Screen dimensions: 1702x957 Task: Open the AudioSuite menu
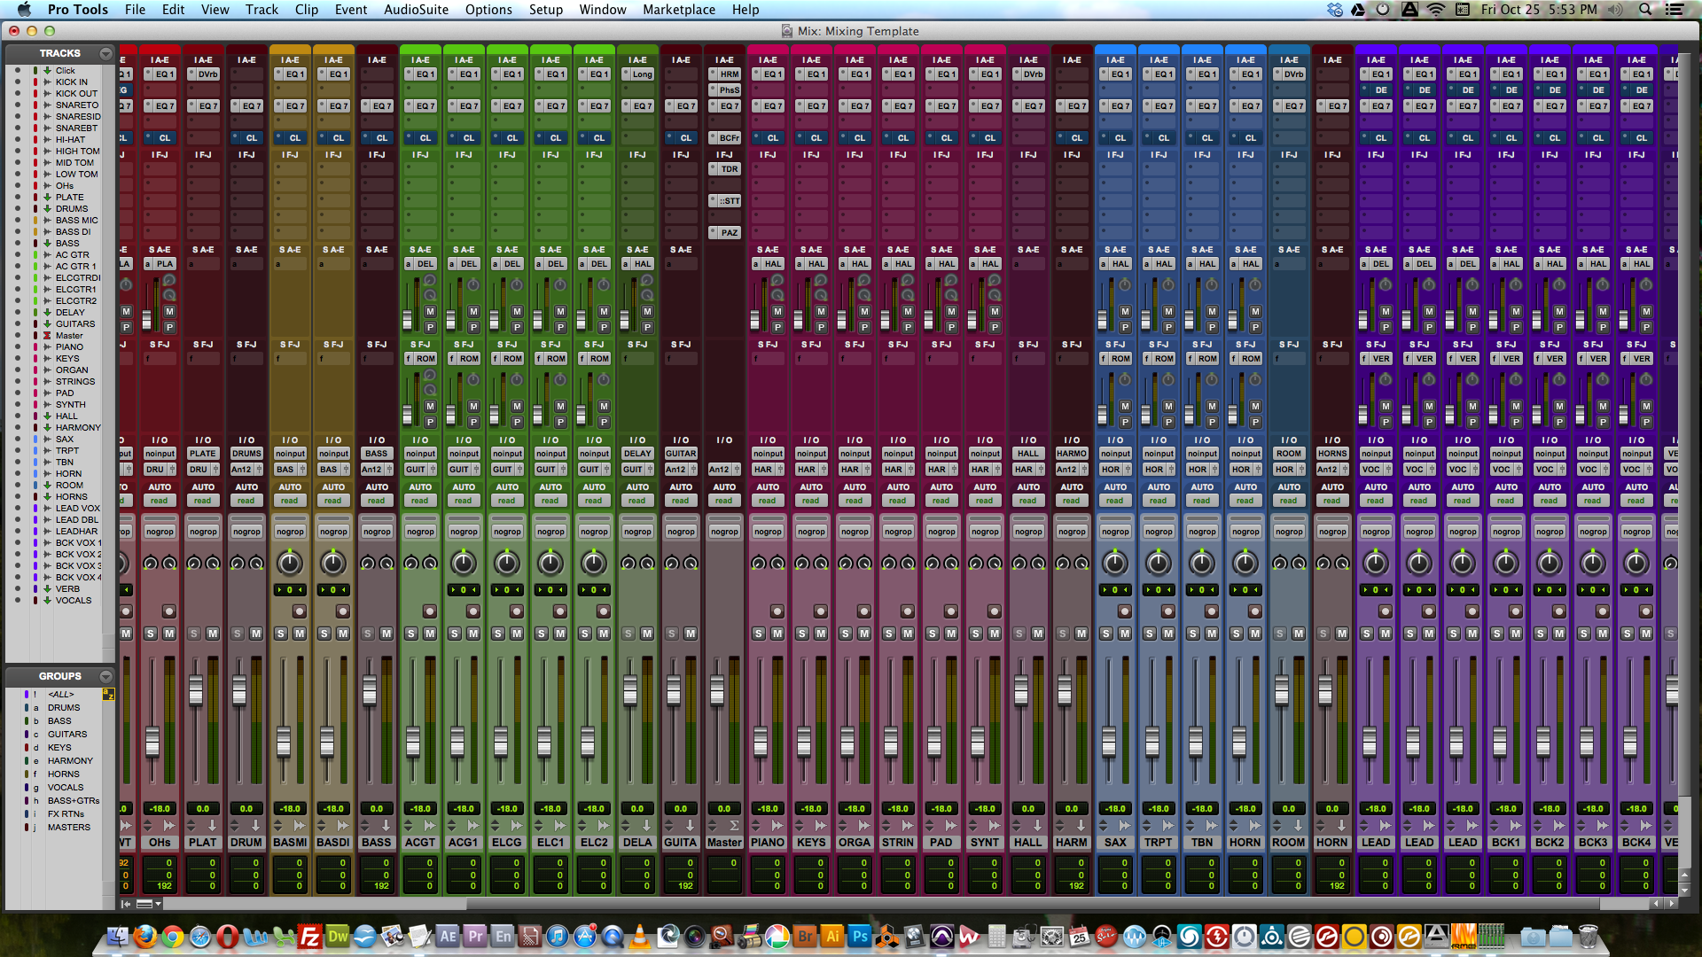click(416, 10)
